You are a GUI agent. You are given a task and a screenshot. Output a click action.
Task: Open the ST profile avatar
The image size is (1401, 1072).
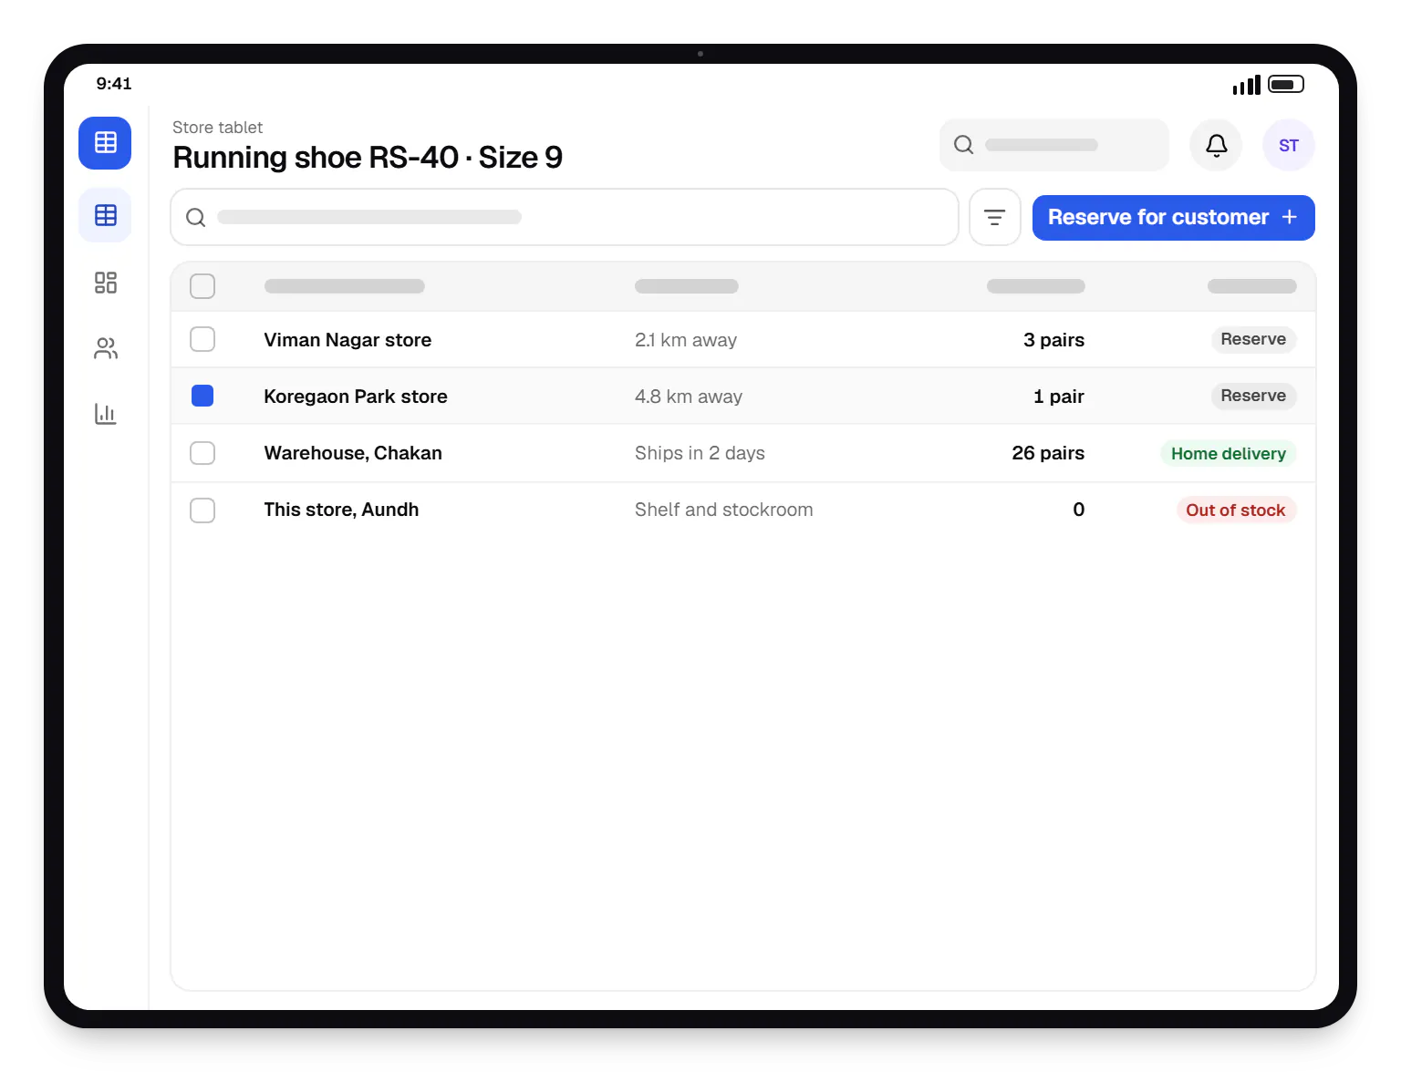click(x=1288, y=145)
